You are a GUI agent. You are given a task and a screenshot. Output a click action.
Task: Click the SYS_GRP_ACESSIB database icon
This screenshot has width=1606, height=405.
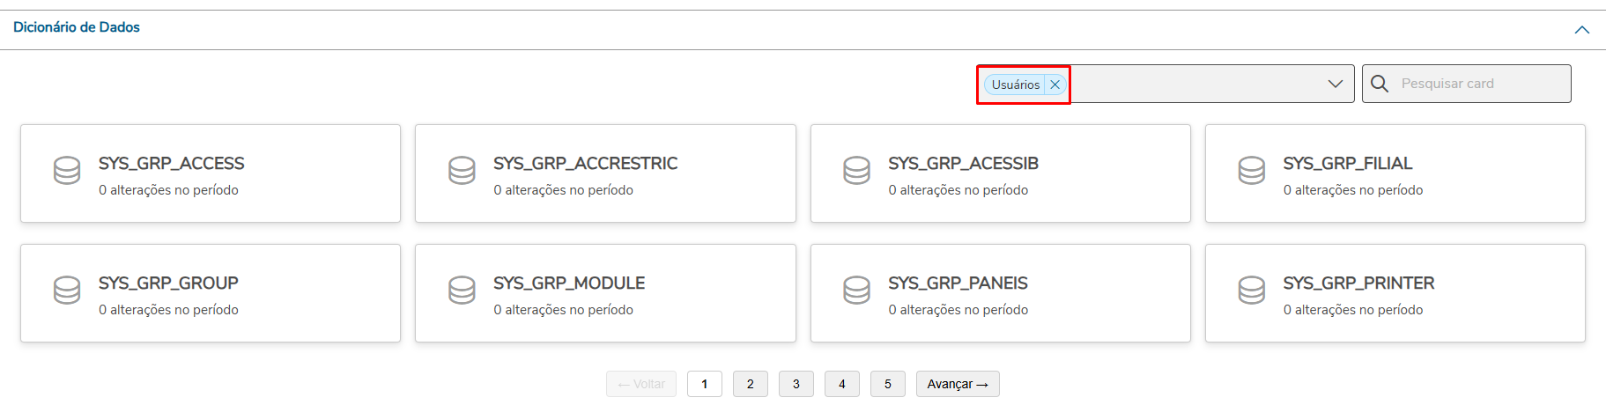[x=856, y=171]
